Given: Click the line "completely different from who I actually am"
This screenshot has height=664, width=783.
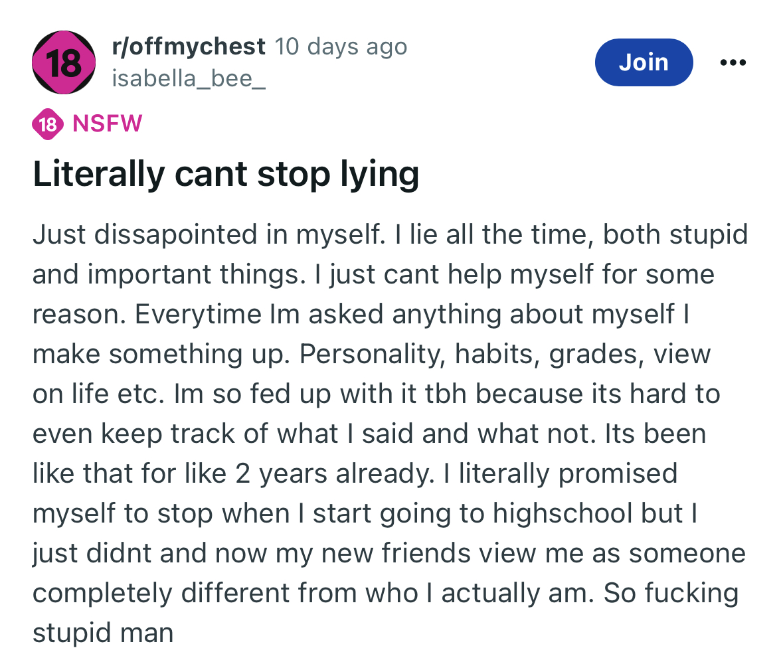Looking at the screenshot, I should tap(313, 593).
